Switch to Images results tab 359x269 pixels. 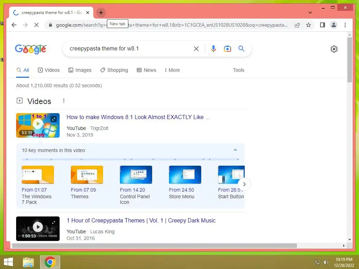point(80,70)
